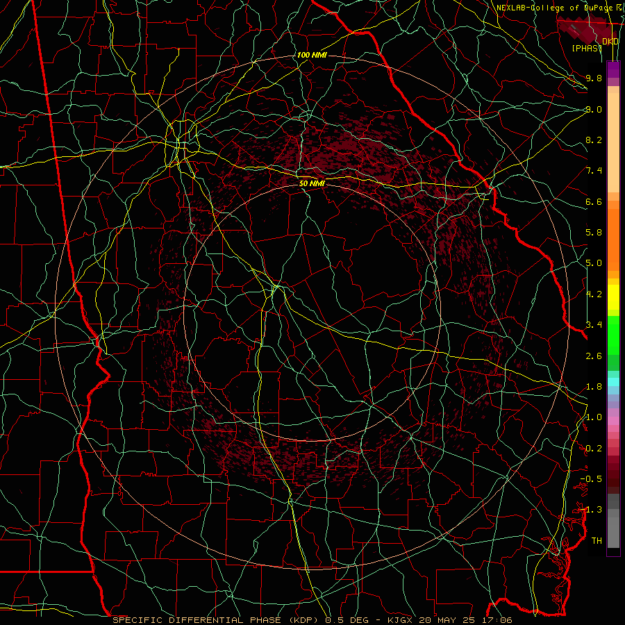
Task: Click the TH label on the color scale
Action: click(597, 541)
